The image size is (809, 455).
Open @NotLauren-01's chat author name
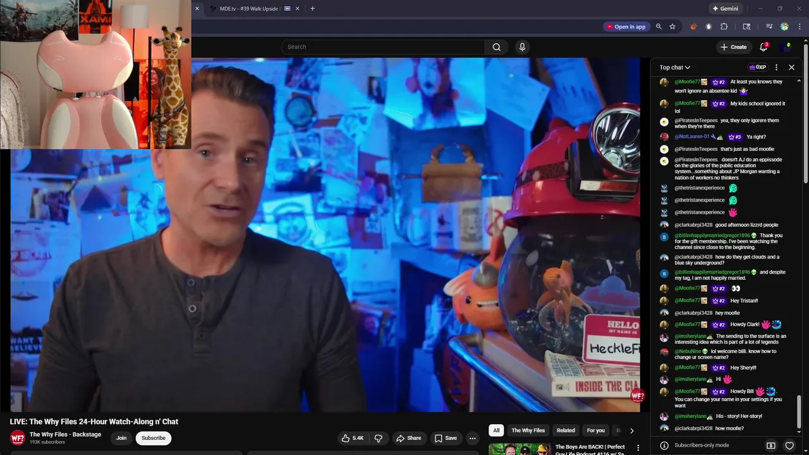point(692,136)
